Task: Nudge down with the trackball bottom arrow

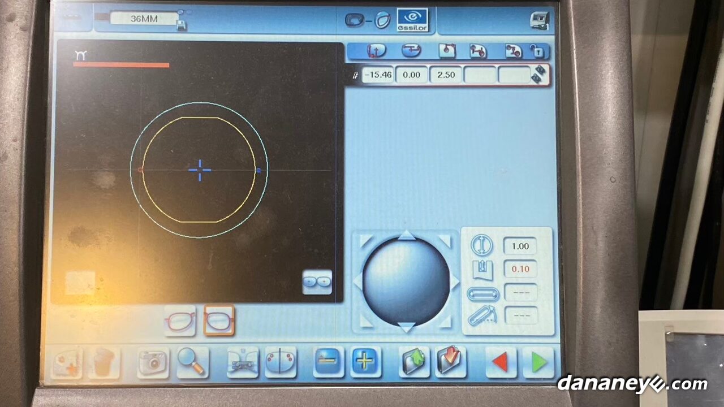Action: (406, 327)
